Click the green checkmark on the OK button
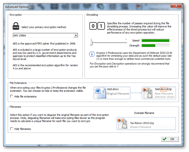The image size is (189, 152). pyautogui.click(x=164, y=139)
